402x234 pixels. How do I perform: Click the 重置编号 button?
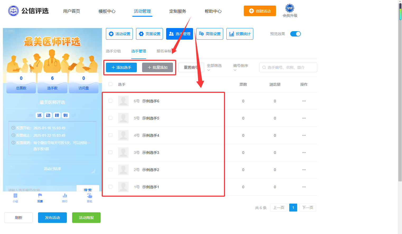[x=191, y=67]
